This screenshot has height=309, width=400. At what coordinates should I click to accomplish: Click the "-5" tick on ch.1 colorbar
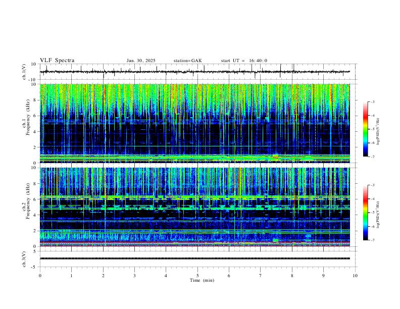pyautogui.click(x=372, y=129)
